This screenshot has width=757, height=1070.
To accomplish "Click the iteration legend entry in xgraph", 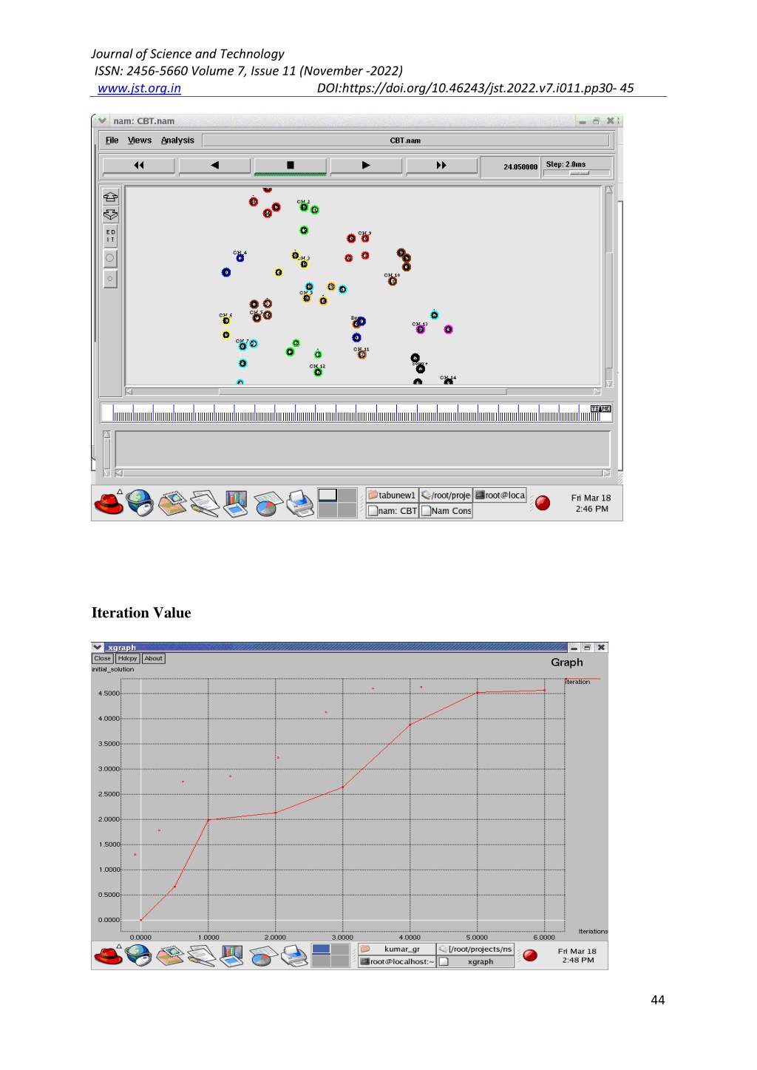I will coord(578,682).
